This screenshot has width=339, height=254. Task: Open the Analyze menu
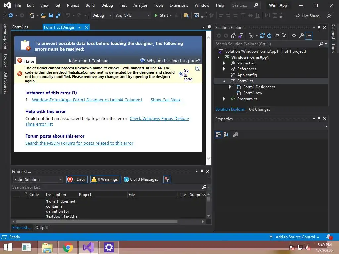coord(140,5)
